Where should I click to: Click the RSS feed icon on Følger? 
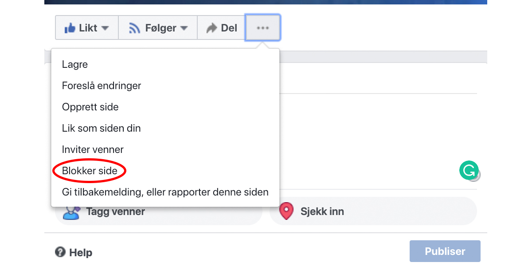point(134,28)
